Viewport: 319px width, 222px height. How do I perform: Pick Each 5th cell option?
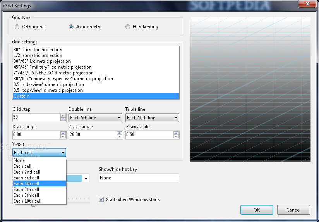39,189
